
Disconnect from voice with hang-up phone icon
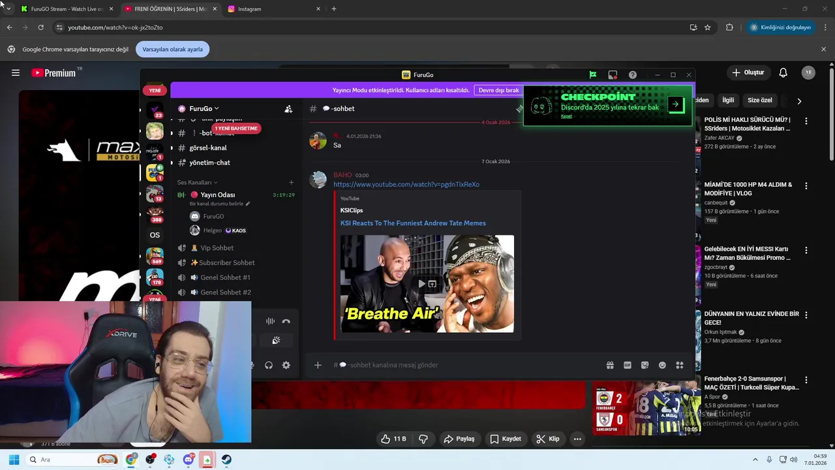286,321
